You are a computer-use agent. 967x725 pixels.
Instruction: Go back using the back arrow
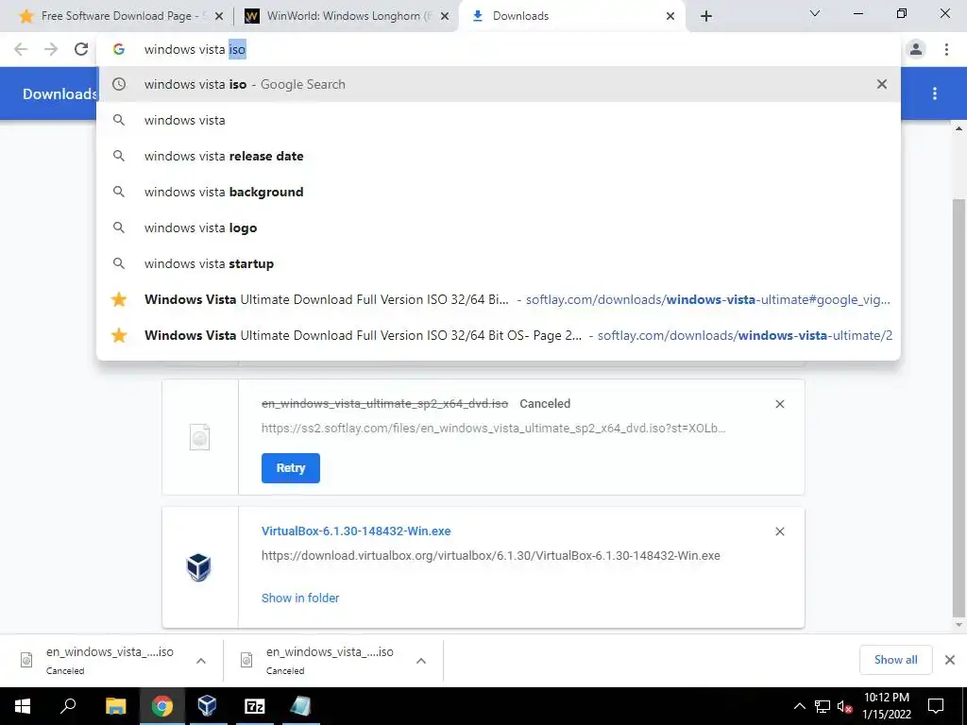click(21, 49)
